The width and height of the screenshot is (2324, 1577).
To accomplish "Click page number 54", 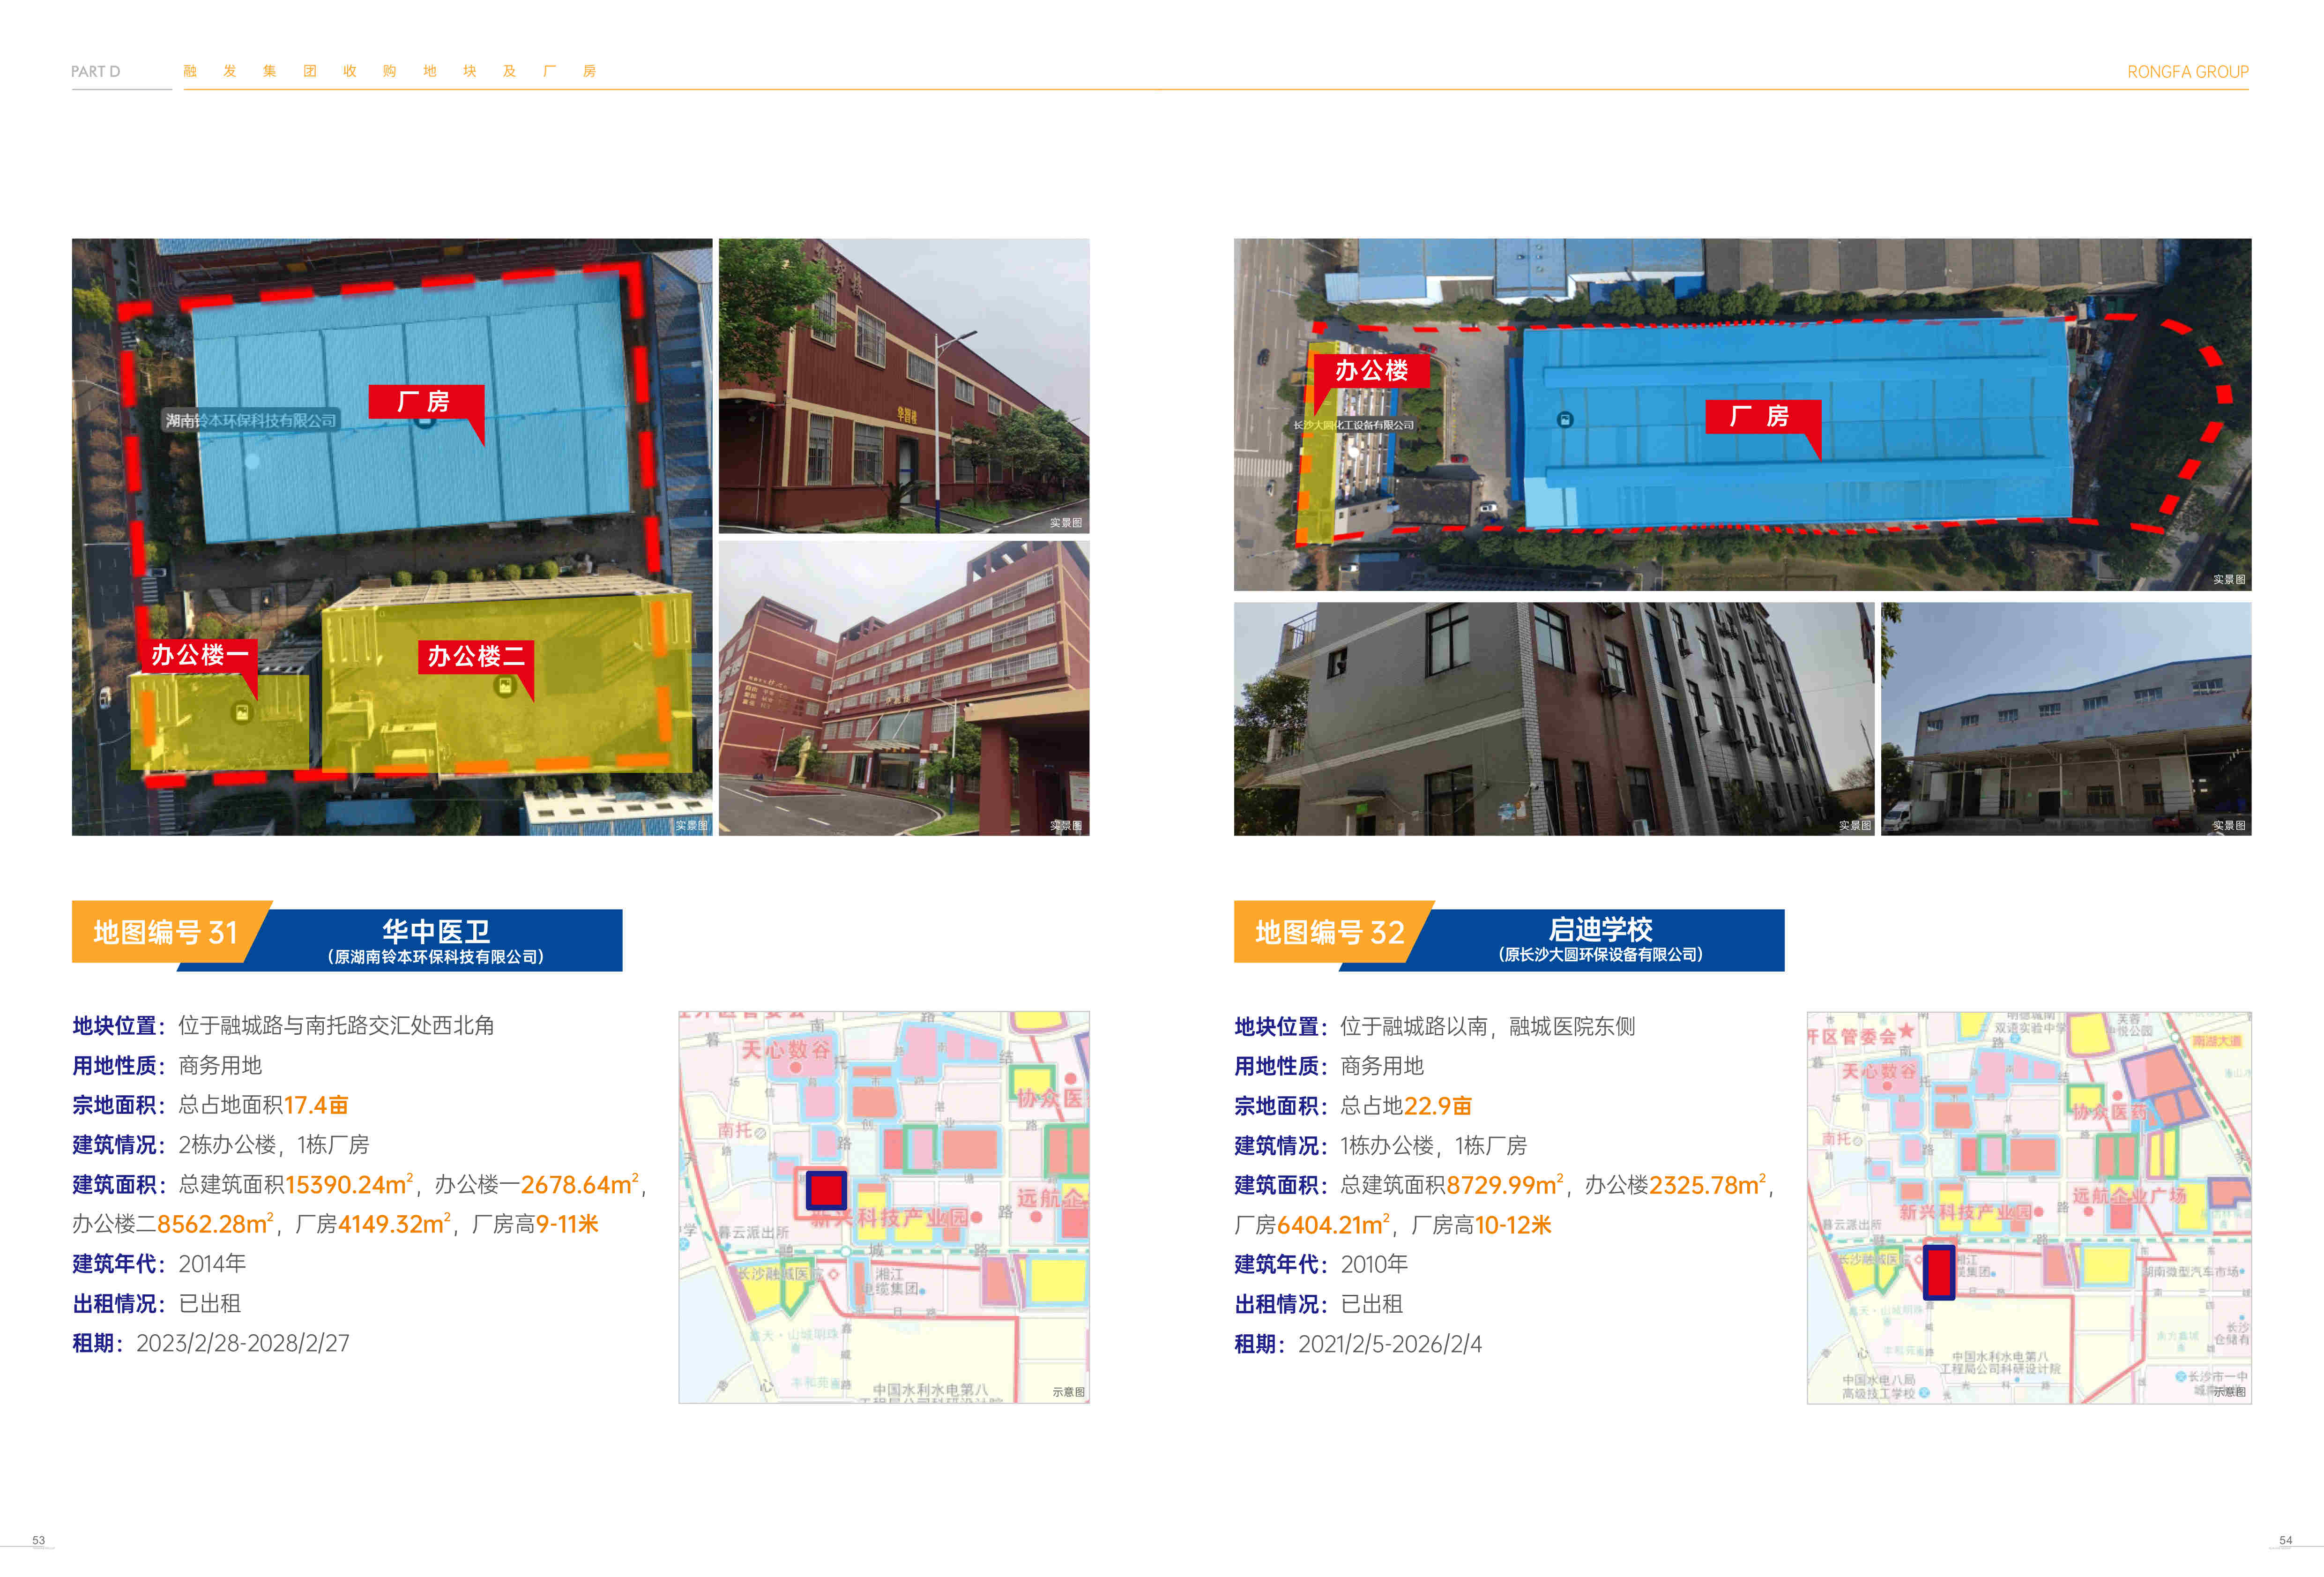I will point(2285,1540).
